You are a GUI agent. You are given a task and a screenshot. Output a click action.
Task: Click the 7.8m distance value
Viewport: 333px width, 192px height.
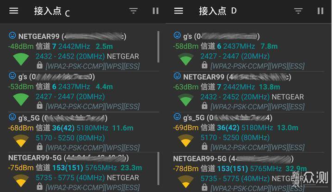coord(269,46)
